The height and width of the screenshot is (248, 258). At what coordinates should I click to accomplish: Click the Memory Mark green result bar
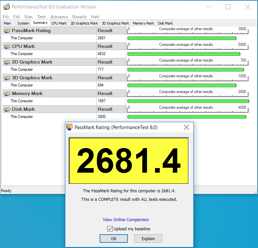[188, 101]
